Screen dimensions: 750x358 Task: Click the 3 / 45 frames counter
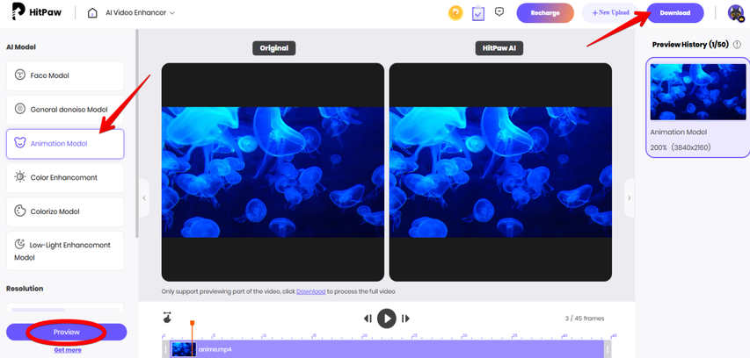(585, 319)
